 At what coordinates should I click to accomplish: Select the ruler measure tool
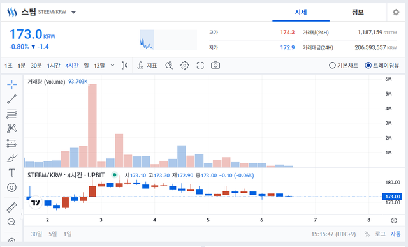(x=11, y=207)
